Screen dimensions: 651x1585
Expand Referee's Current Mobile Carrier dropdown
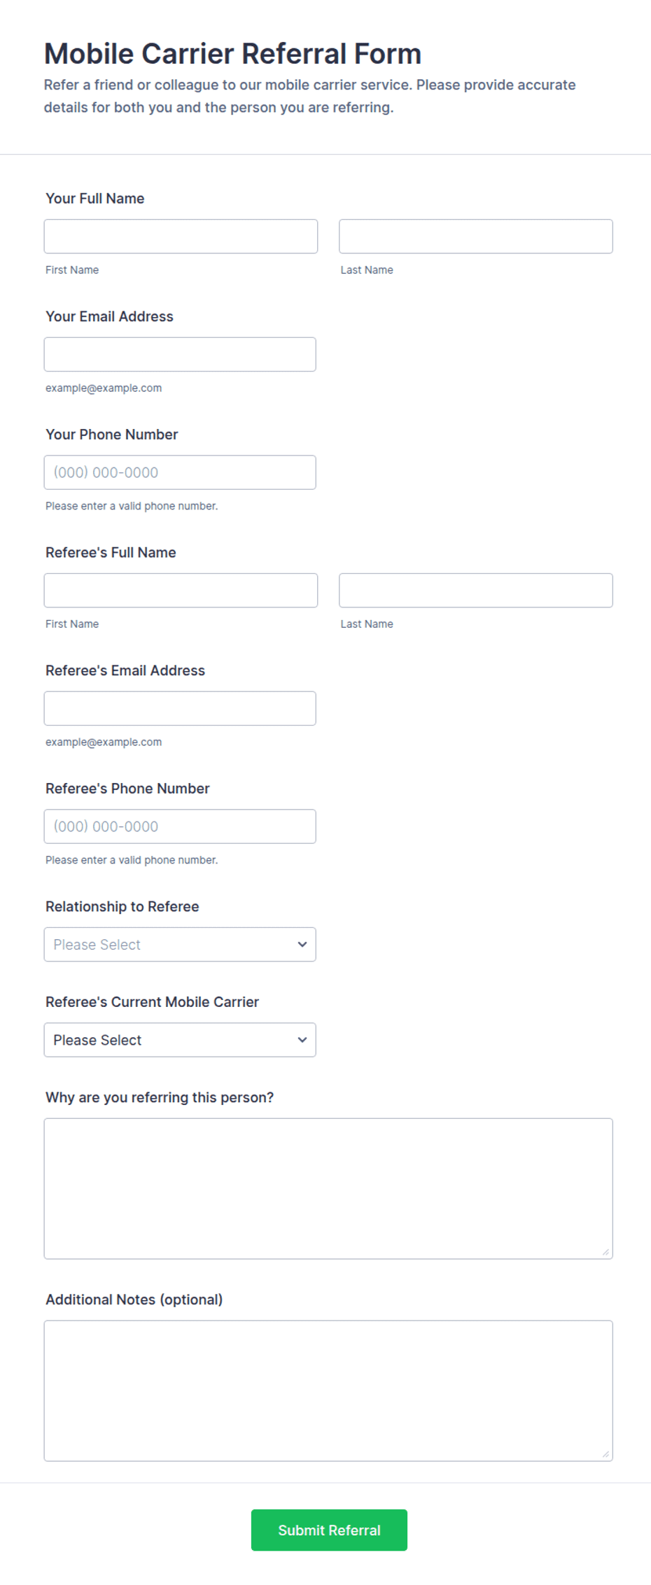click(180, 1040)
